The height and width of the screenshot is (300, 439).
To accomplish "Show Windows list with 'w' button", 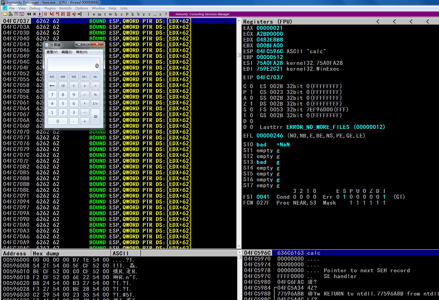I will pos(110,14).
